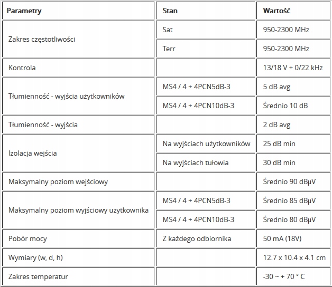Click the Średnio 10 dB value cell
Image resolution: width=332 pixels, height=287 pixels.
pyautogui.click(x=286, y=106)
